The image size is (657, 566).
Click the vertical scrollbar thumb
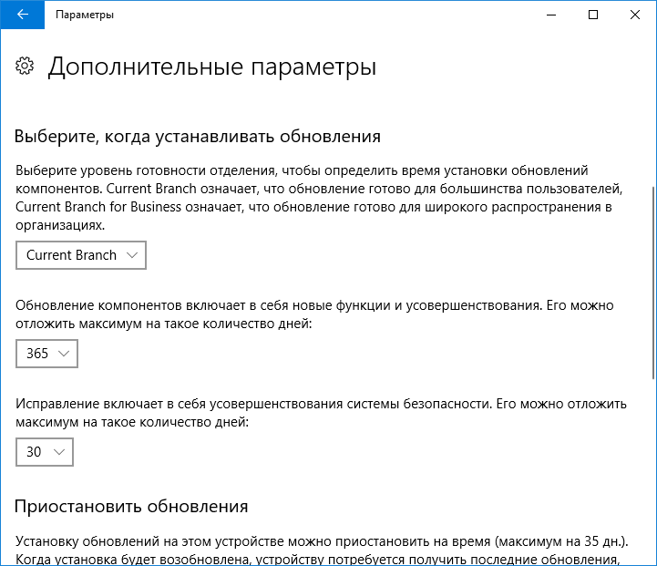(654, 283)
